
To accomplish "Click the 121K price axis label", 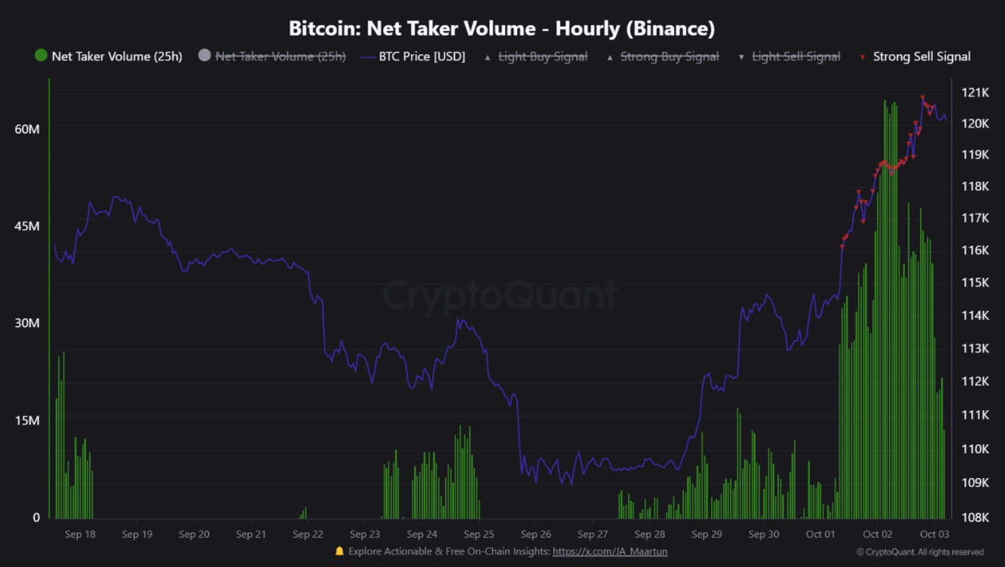I will [976, 93].
